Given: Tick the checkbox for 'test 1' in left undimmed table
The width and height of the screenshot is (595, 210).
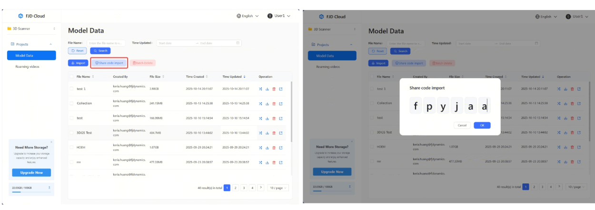Looking at the screenshot, I should pos(71,89).
